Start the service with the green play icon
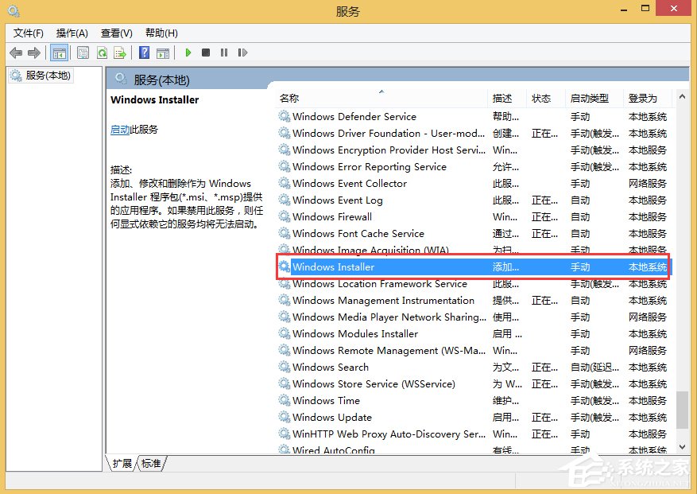The image size is (697, 494). click(188, 53)
